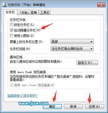Viewport: 108px width, 113px height.
Task: Click the 锁定任务栏(L) label text
Action: pyautogui.click(x=24, y=25)
